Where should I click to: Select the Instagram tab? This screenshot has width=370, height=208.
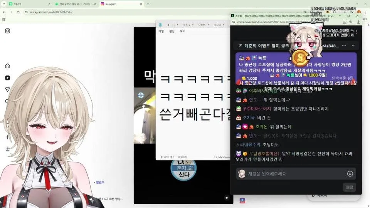tap(121, 4)
